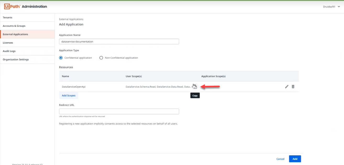Go to Accounts & Groups
The width and height of the screenshot is (344, 165).
(x=27, y=26)
